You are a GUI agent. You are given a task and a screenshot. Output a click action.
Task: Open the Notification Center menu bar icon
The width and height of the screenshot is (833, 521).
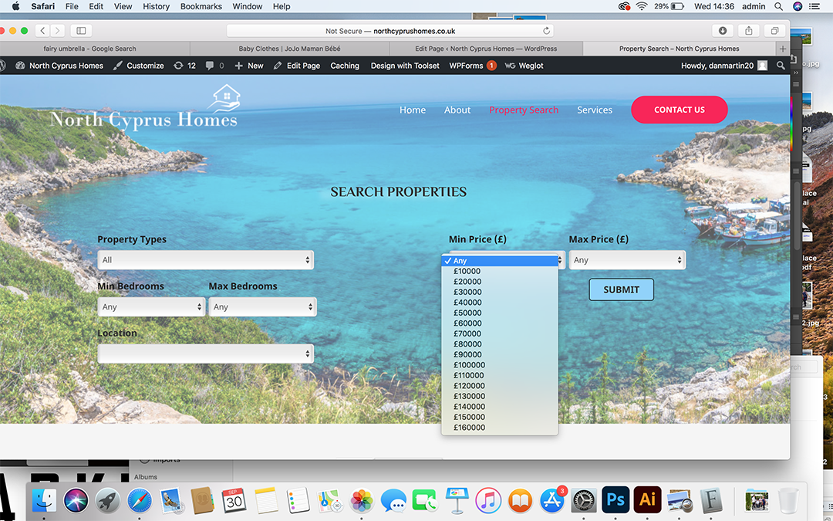click(x=814, y=6)
